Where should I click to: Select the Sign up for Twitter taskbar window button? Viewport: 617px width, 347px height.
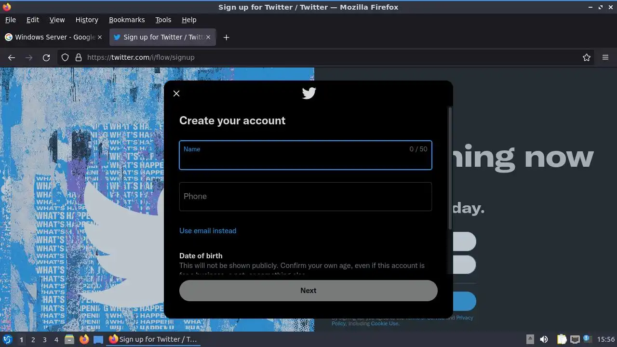tap(153, 339)
